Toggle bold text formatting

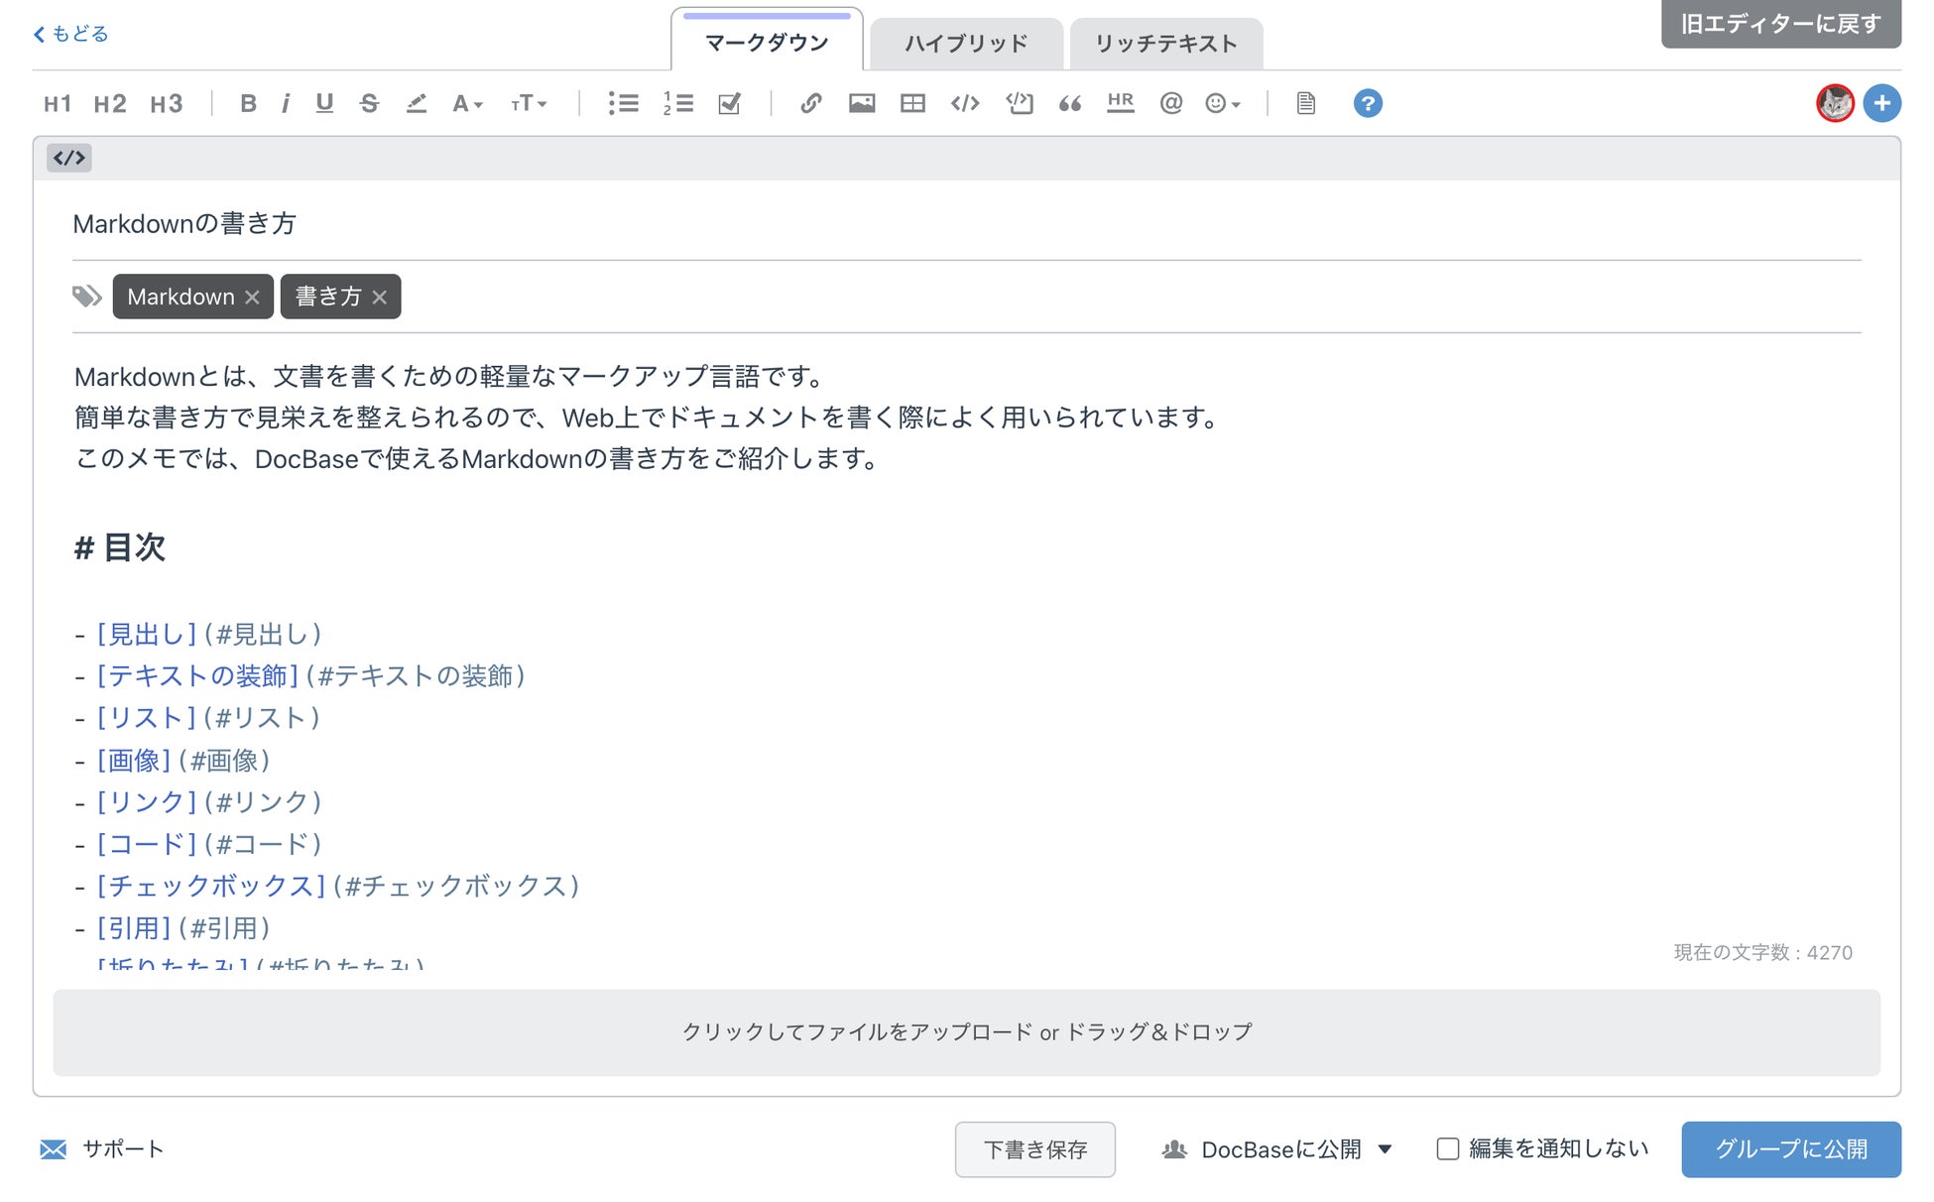[248, 103]
